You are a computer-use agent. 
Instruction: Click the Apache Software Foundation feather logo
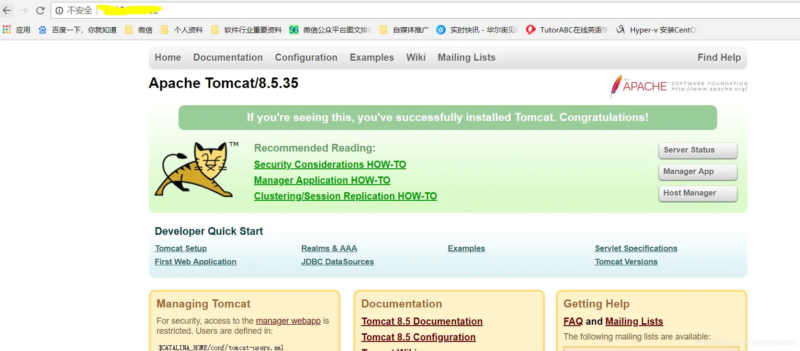click(x=678, y=87)
